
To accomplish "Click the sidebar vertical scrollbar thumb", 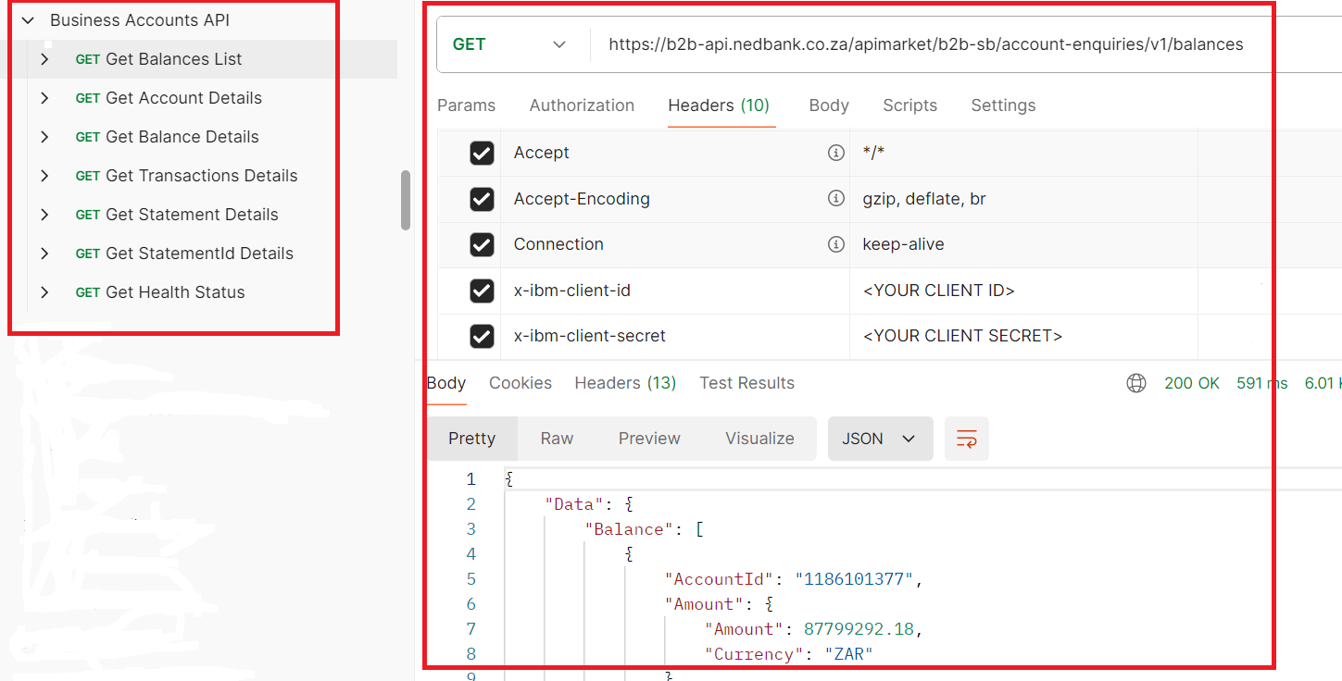I will (405, 200).
